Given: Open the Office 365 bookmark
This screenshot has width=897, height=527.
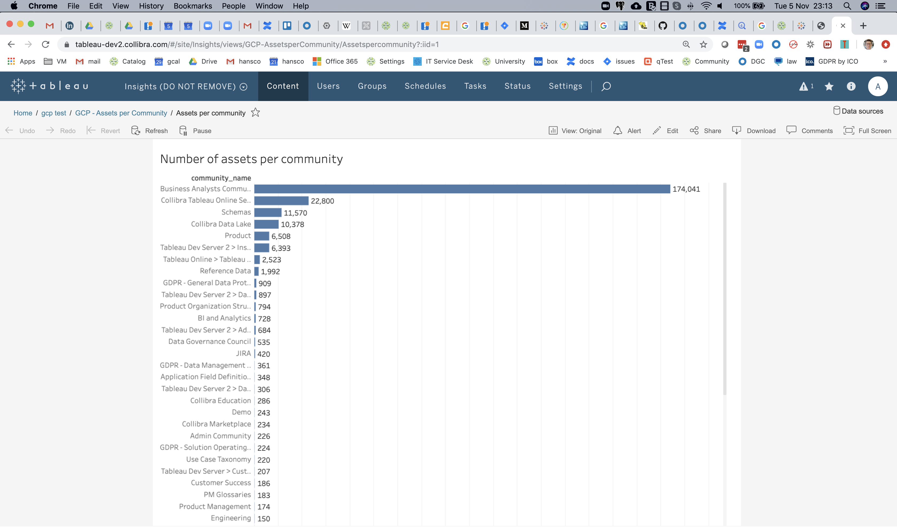Looking at the screenshot, I should pos(335,61).
